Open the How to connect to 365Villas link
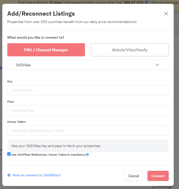The width and height of the screenshot is (179, 189). (x=37, y=175)
